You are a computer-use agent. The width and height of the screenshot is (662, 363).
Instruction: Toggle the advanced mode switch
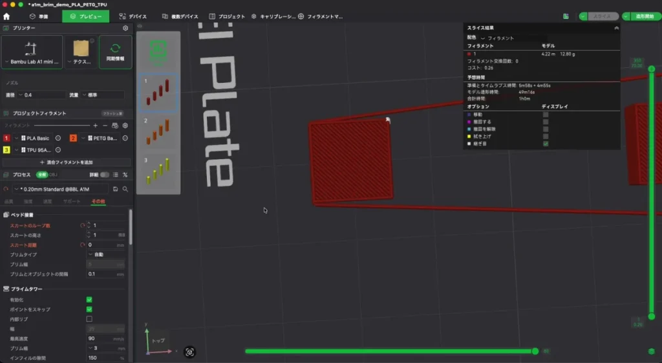point(104,175)
